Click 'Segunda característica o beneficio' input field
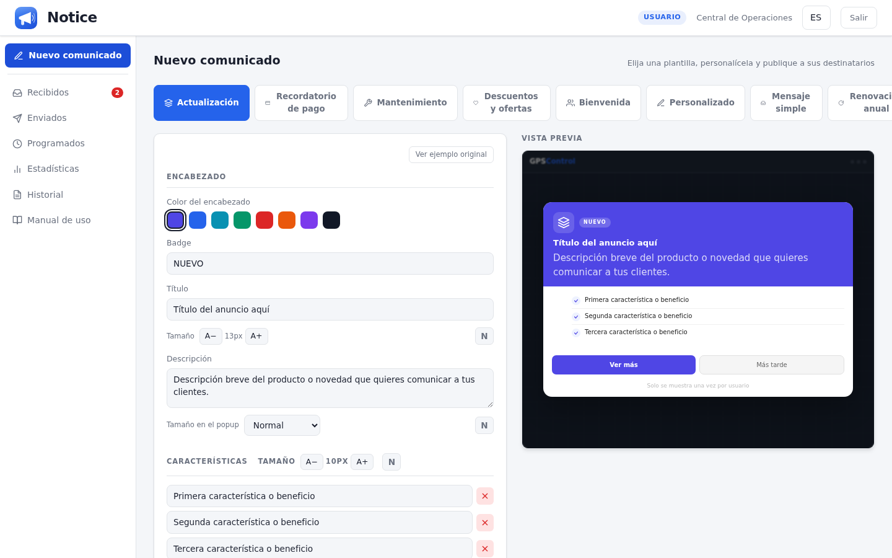892x558 pixels. [x=320, y=523]
